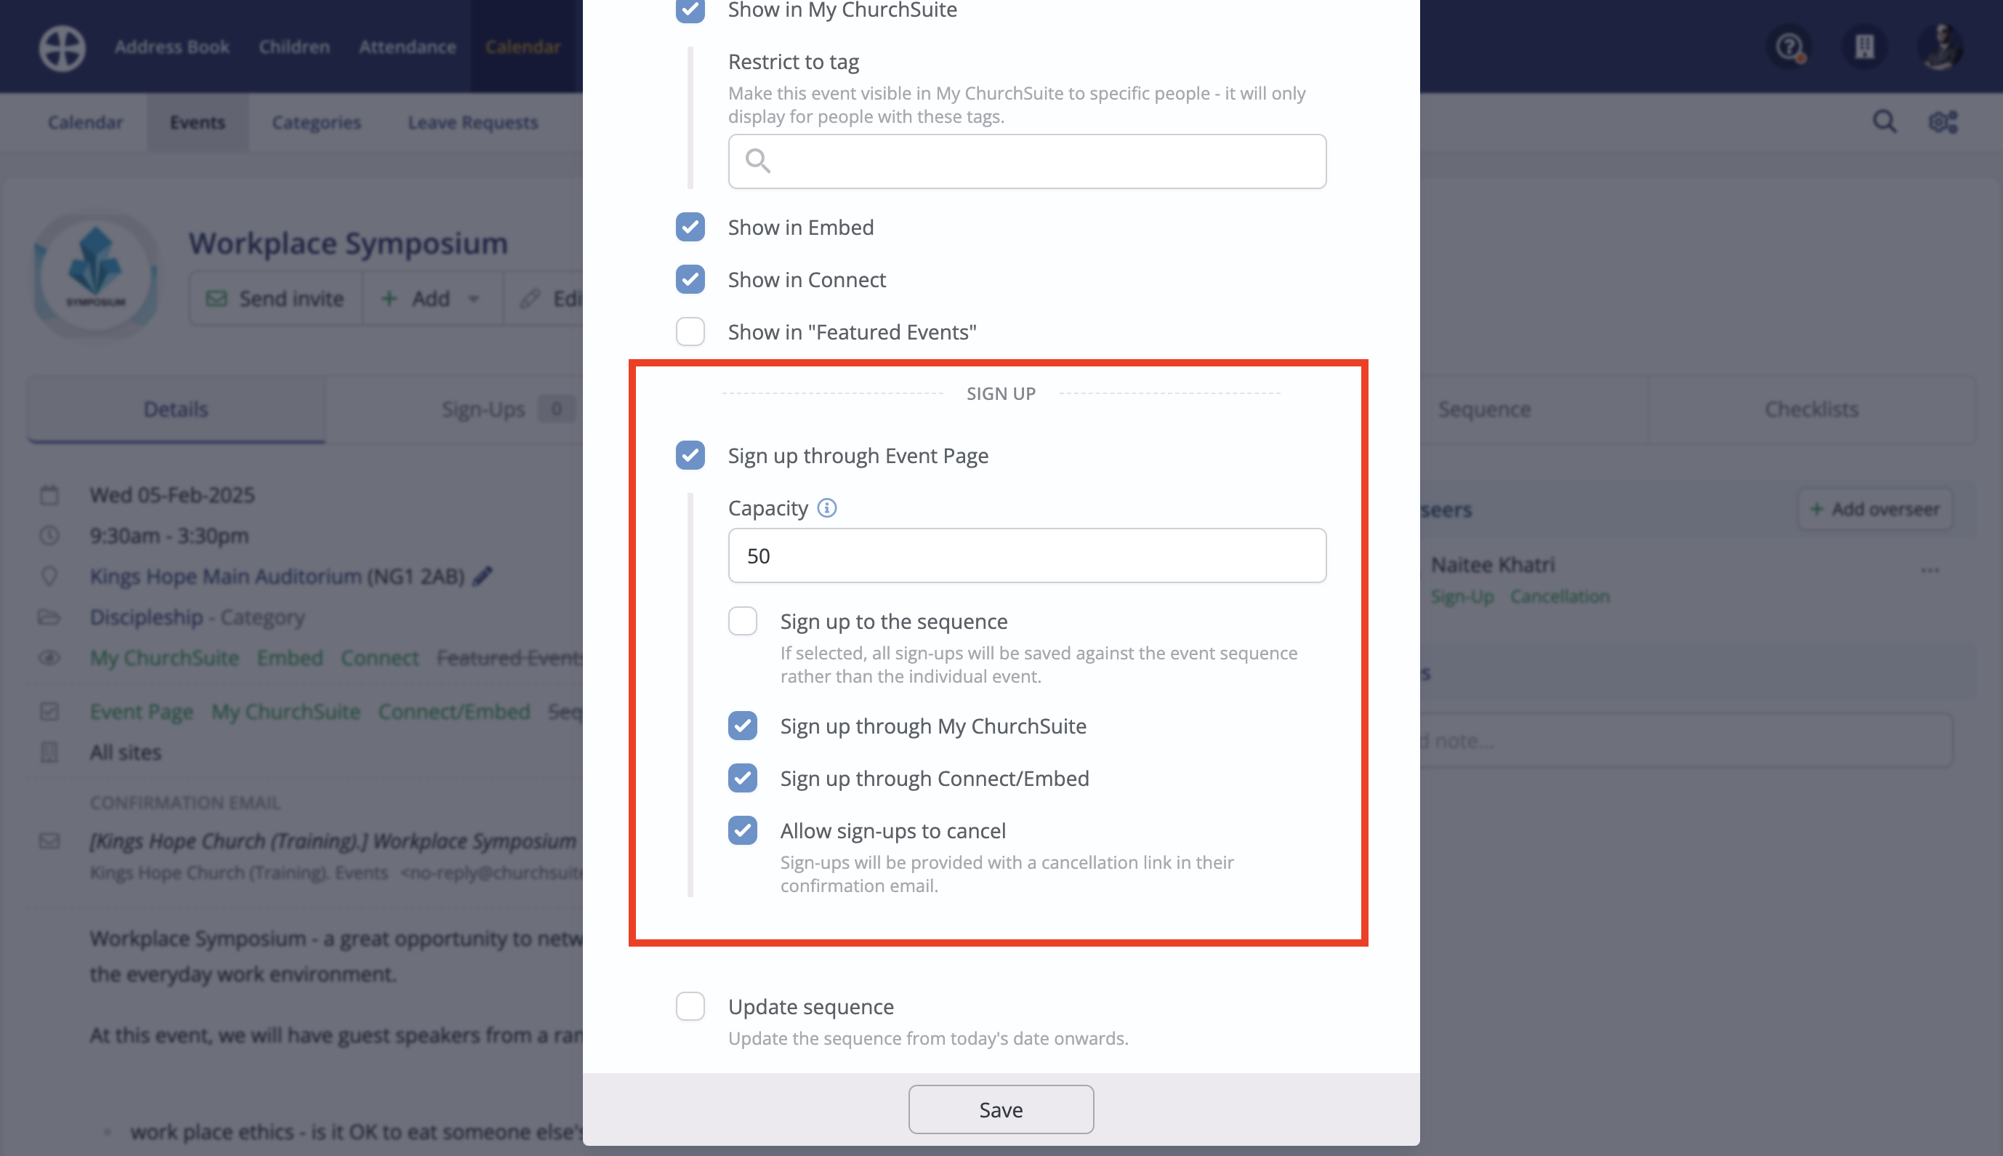
Task: Click the green Embed visibility label
Action: 290,658
